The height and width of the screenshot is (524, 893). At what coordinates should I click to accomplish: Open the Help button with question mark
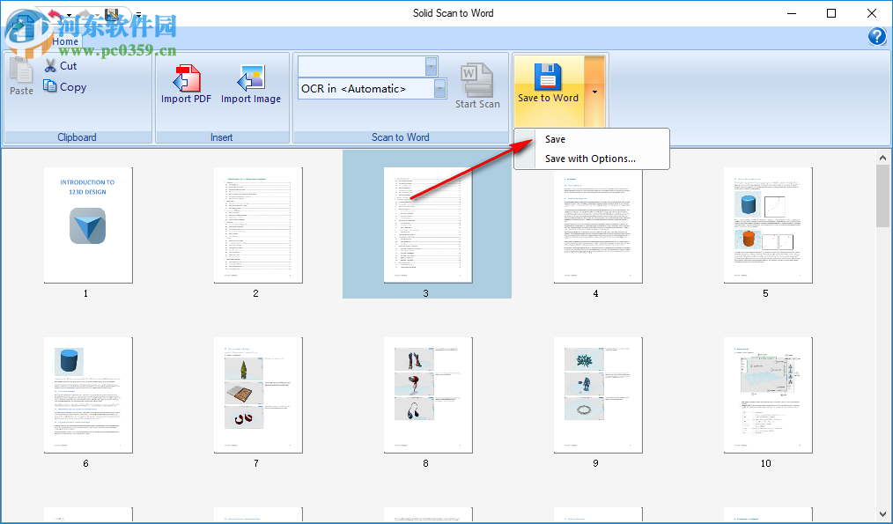(877, 37)
